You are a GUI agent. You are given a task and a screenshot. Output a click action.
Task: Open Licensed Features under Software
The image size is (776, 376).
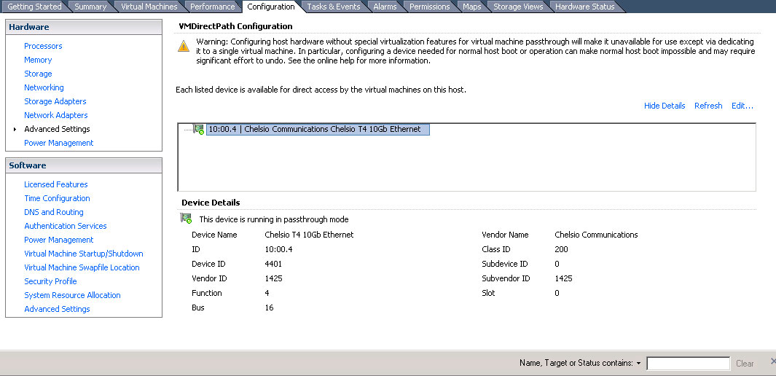(56, 184)
